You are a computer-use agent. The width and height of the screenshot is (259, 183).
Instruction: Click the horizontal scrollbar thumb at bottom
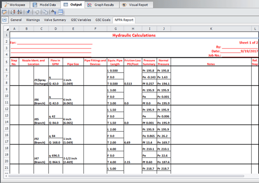pyautogui.click(x=126, y=176)
